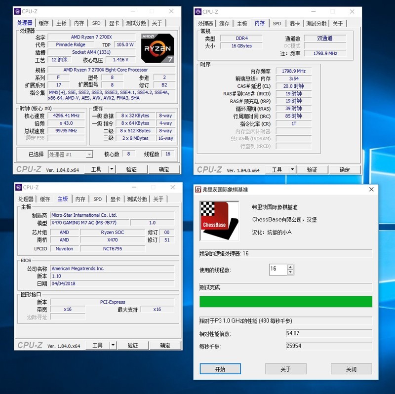Click Fritz Chess Benchmark title bar icon
This screenshot has width=395, height=394.
(198, 190)
